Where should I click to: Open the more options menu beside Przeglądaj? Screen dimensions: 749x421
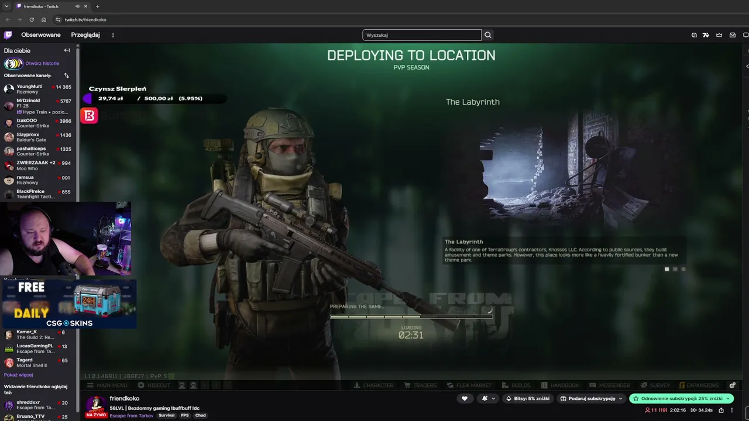point(113,35)
